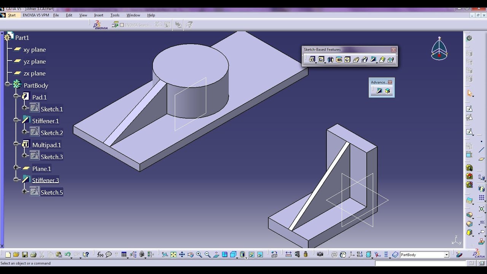Open the Tools menu
This screenshot has width=487, height=274.
tap(115, 15)
